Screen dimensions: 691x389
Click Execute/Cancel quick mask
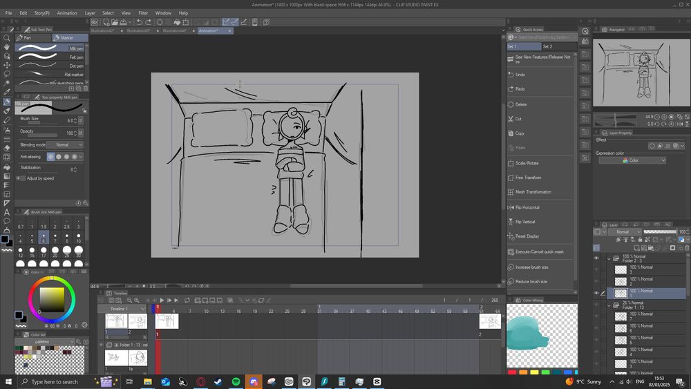pyautogui.click(x=541, y=252)
